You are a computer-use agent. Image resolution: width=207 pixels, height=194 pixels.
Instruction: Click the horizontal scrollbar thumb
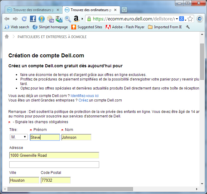pos(70,189)
